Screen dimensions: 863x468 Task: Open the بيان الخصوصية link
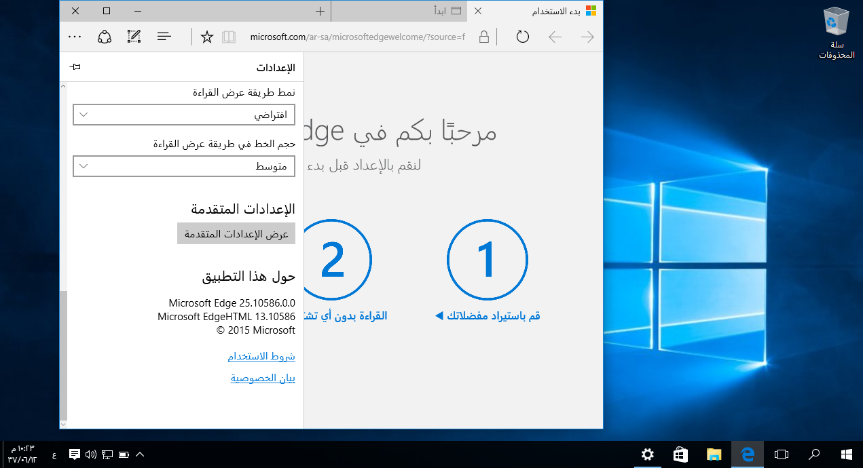point(263,378)
